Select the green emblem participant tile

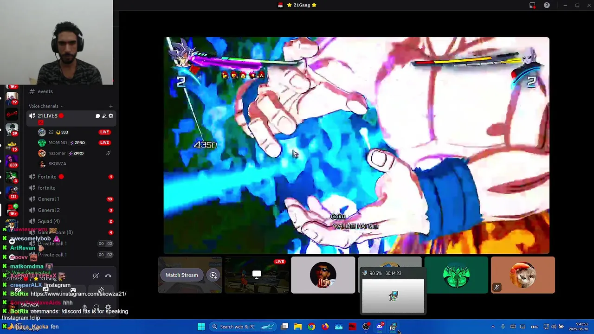coord(456,275)
